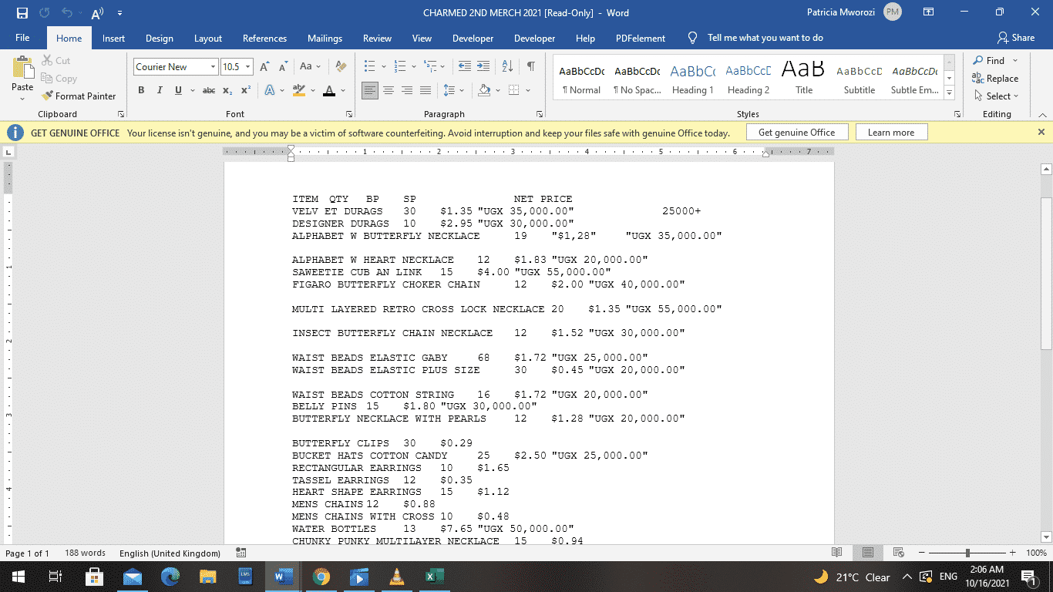
Task: Apply strikethrough to the text
Action: pos(208,90)
